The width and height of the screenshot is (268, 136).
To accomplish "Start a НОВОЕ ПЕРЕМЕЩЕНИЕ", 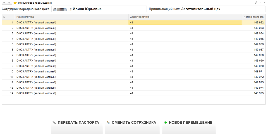I will tap(189, 122).
